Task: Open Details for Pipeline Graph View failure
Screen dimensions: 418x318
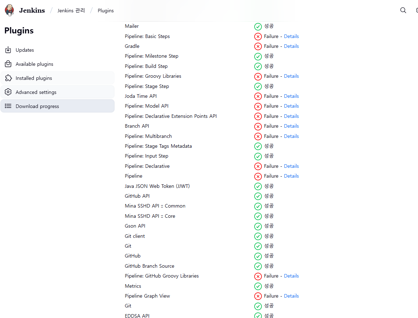Action: 291,296
